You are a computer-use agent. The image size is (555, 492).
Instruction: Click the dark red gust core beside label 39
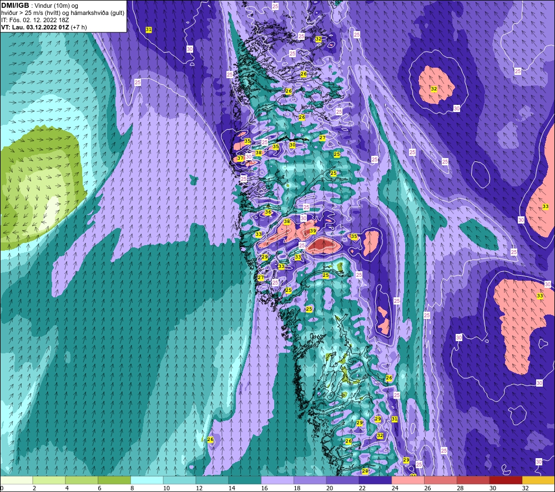[323, 244]
